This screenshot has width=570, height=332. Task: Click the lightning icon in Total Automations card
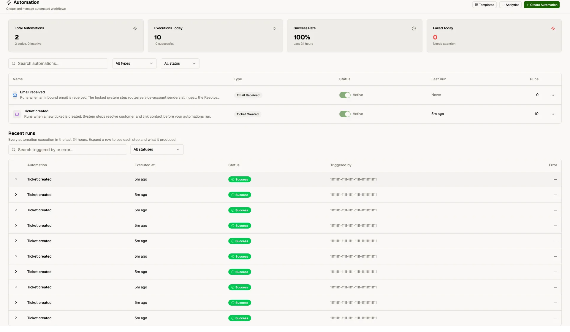(x=135, y=28)
